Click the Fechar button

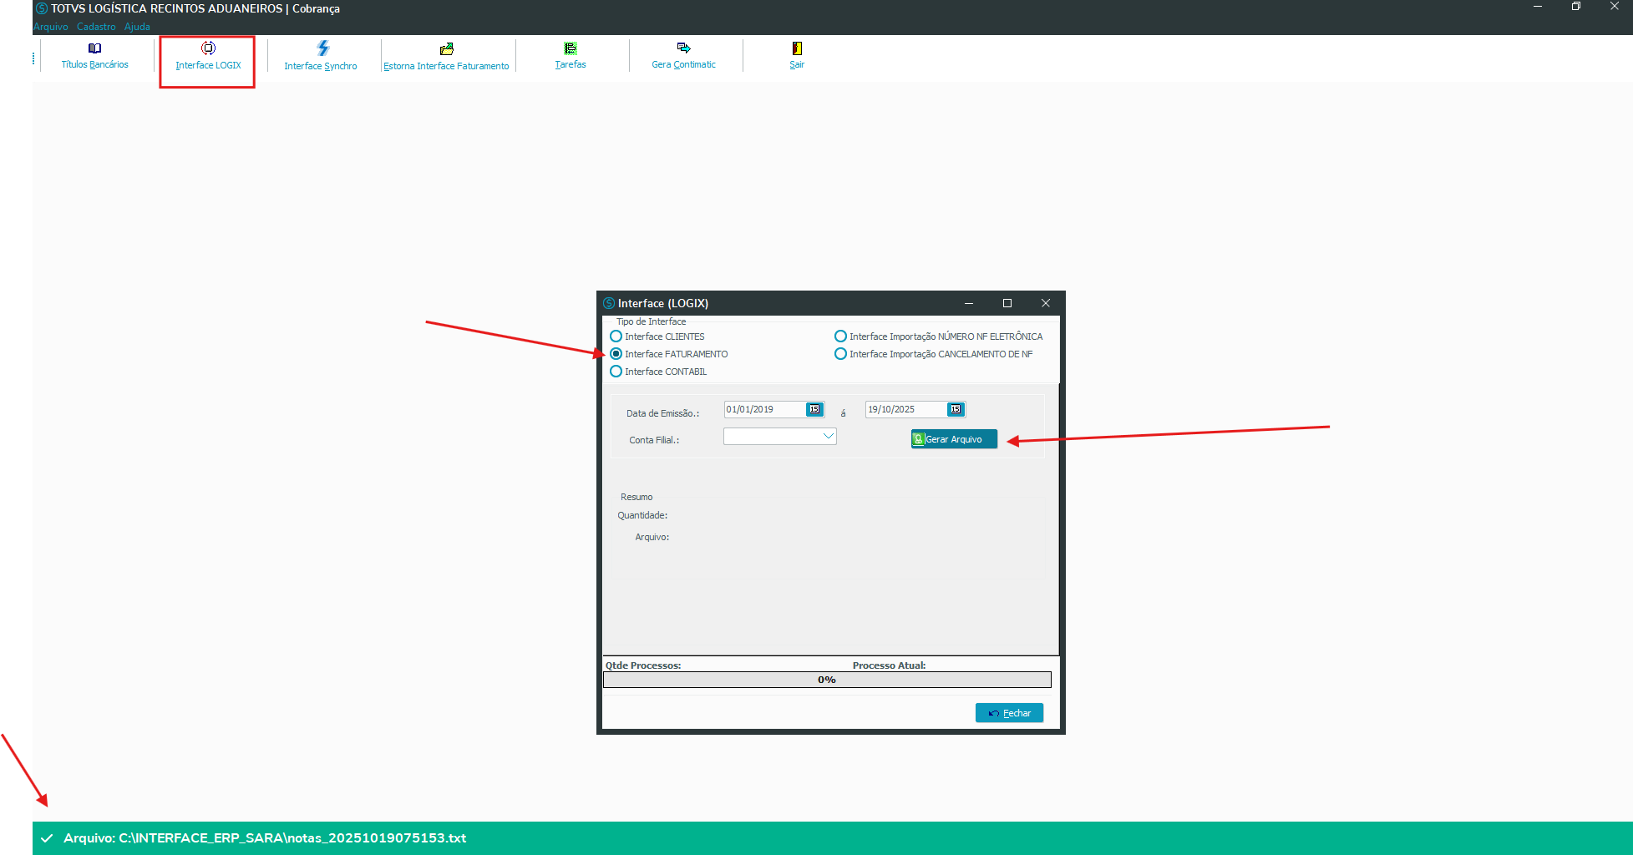(1009, 713)
